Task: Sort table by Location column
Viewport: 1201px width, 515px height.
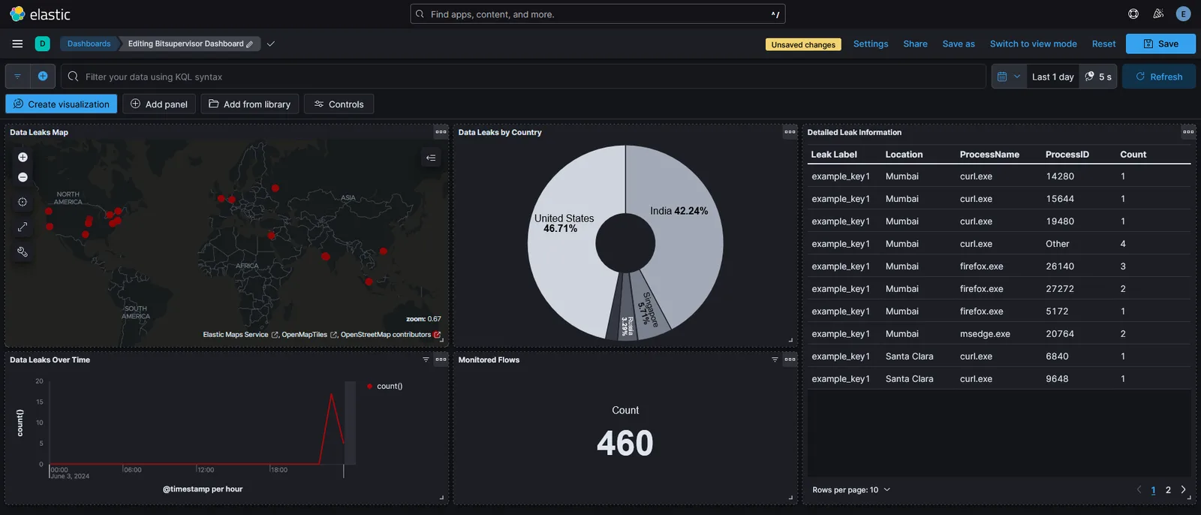Action: pyautogui.click(x=904, y=154)
